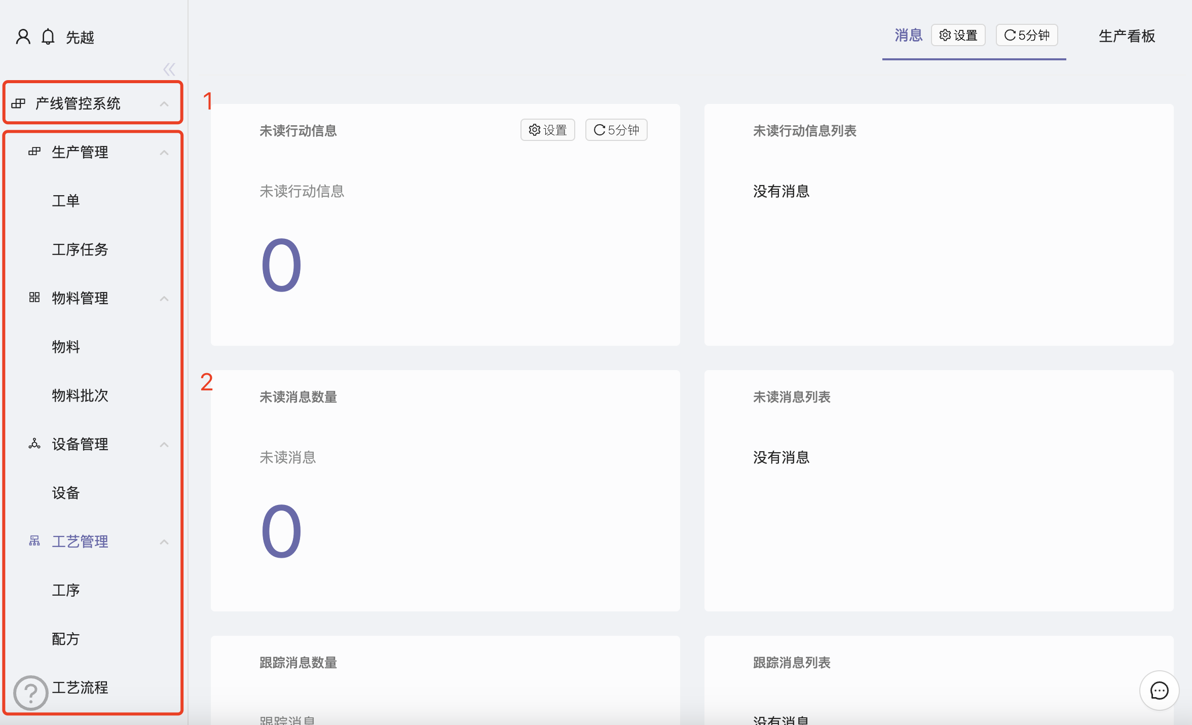The height and width of the screenshot is (725, 1192).
Task: Click 设置 button in 未读行动信息 card
Action: point(547,130)
